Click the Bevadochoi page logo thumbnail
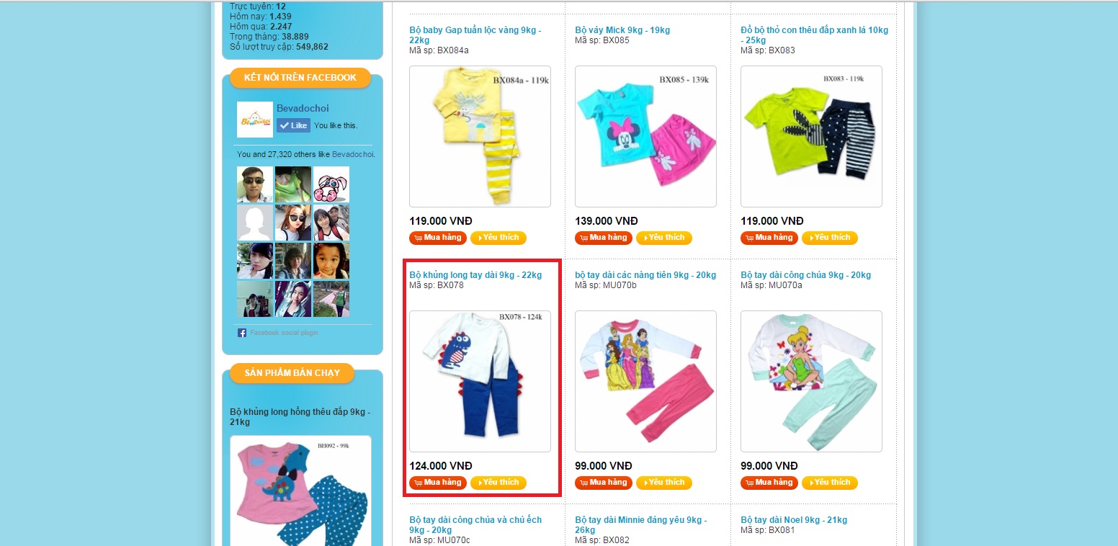 click(x=255, y=120)
